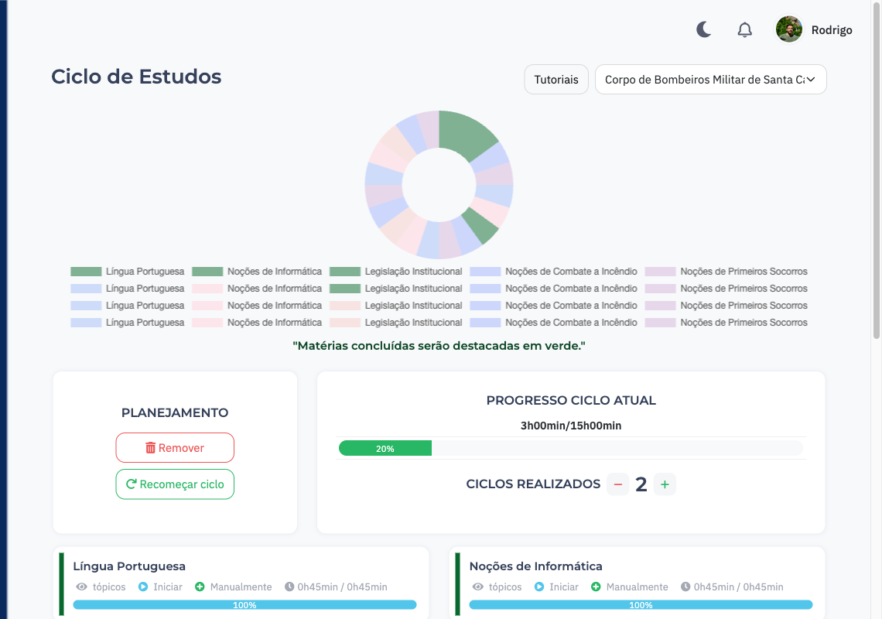Add Língua Portuguesa time manually plus icon

(200, 587)
